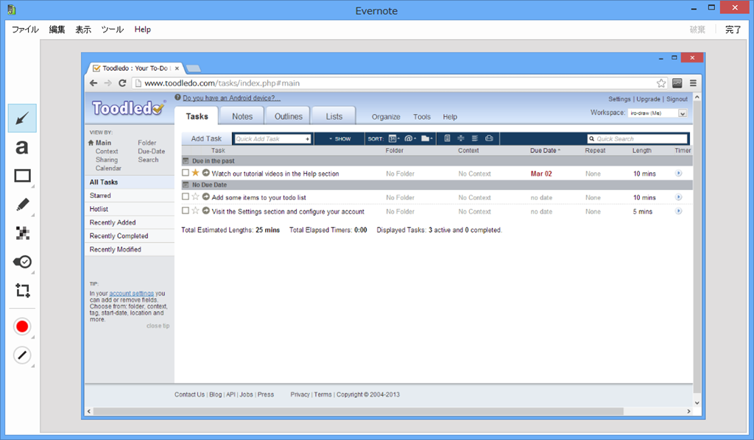754x440 pixels.
Task: Switch to the Outlines tab
Action: tap(288, 116)
